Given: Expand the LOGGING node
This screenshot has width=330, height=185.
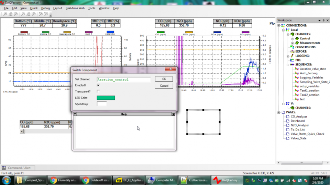Looking at the screenshot, I should coord(288,56).
